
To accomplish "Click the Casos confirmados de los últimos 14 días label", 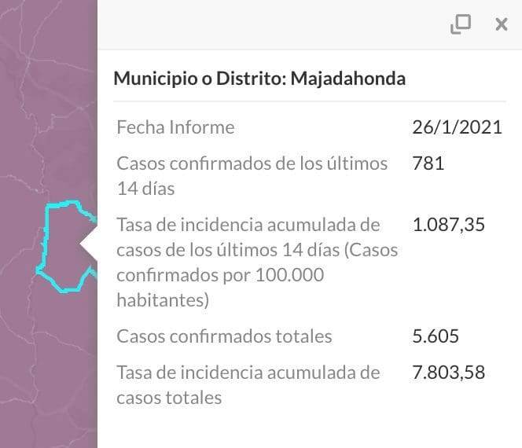I will pyautogui.click(x=252, y=176).
